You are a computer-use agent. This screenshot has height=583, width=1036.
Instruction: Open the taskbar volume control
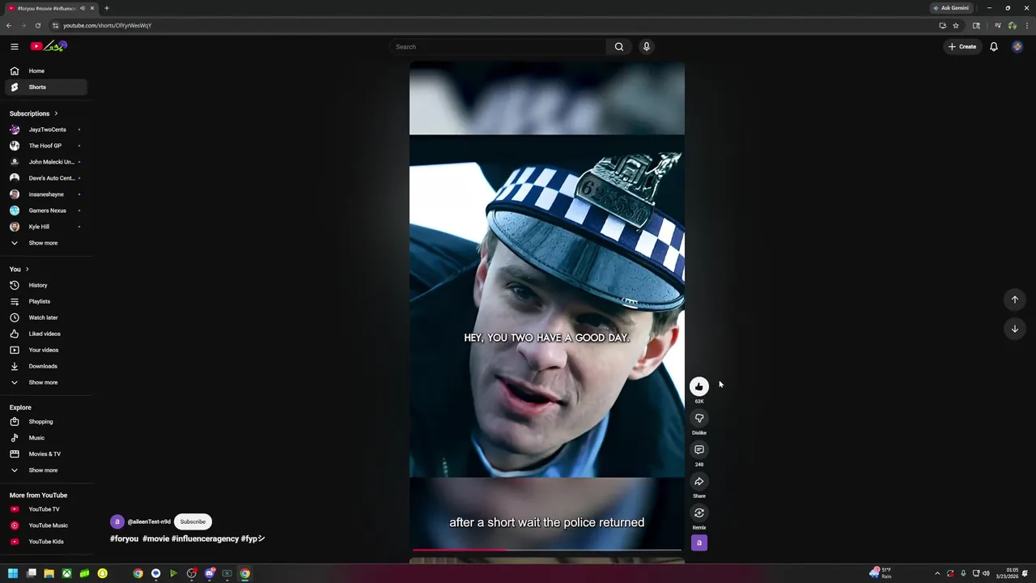click(986, 573)
